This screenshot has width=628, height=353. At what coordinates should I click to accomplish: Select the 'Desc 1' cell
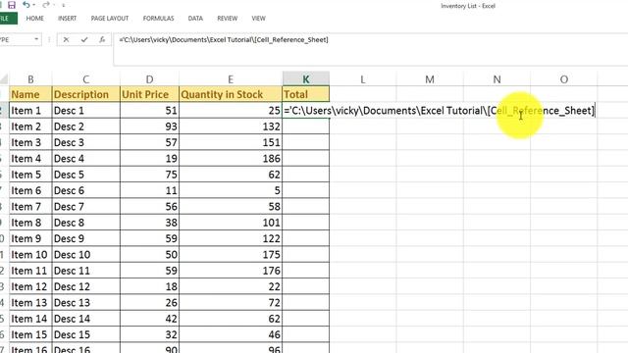[85, 111]
